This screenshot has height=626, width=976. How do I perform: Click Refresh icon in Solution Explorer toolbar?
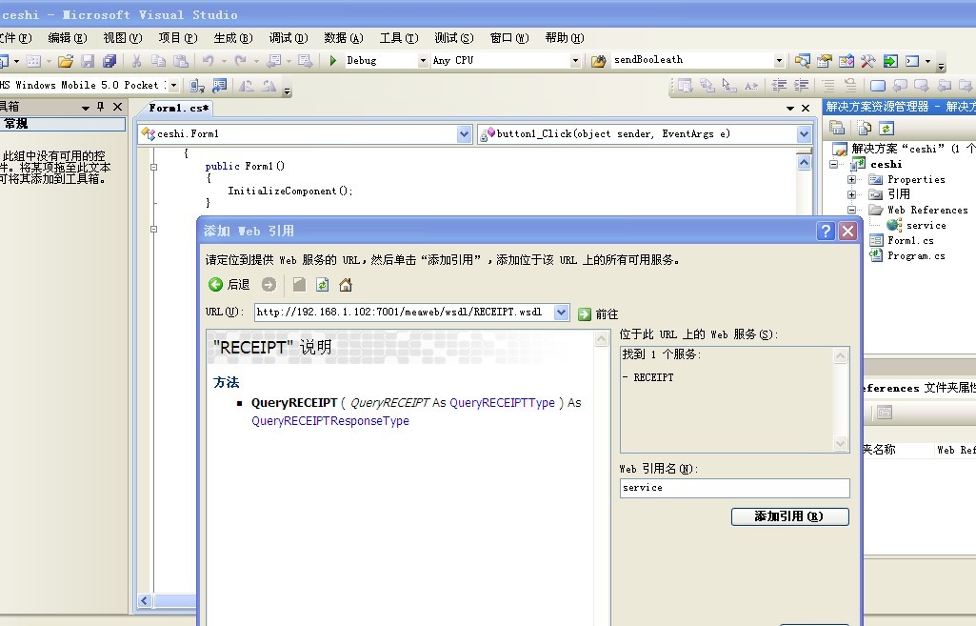point(886,129)
